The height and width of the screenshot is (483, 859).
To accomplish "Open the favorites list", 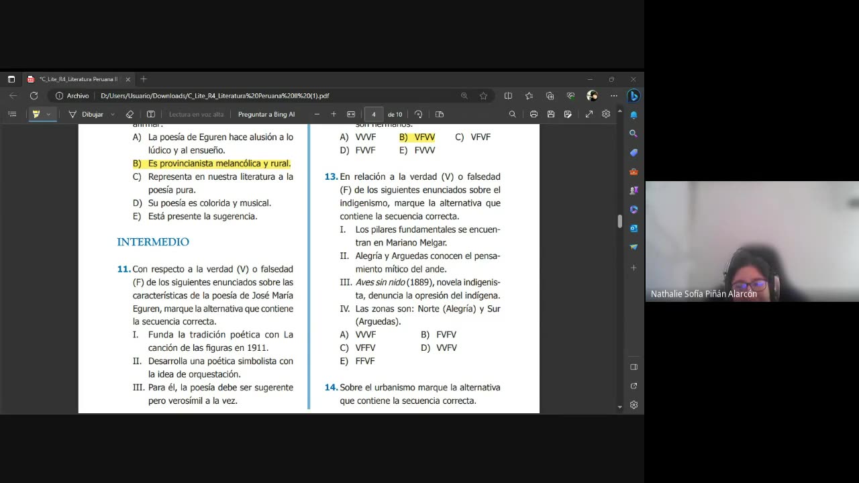I will pos(529,96).
